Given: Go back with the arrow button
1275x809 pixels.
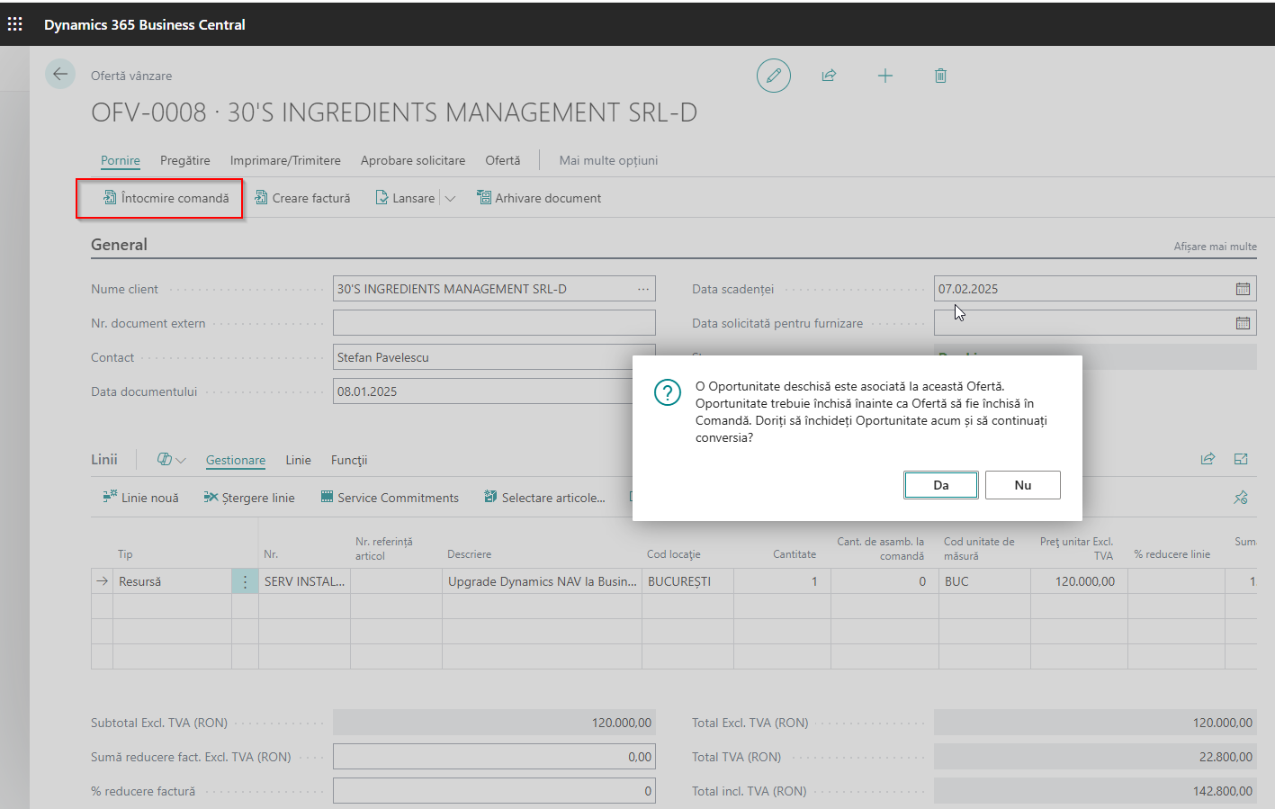Looking at the screenshot, I should coord(60,75).
